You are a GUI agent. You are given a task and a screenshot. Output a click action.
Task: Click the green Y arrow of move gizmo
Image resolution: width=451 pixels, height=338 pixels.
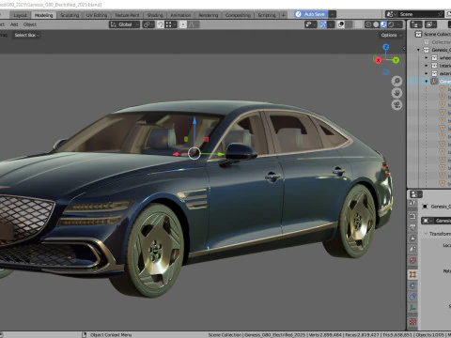221,154
